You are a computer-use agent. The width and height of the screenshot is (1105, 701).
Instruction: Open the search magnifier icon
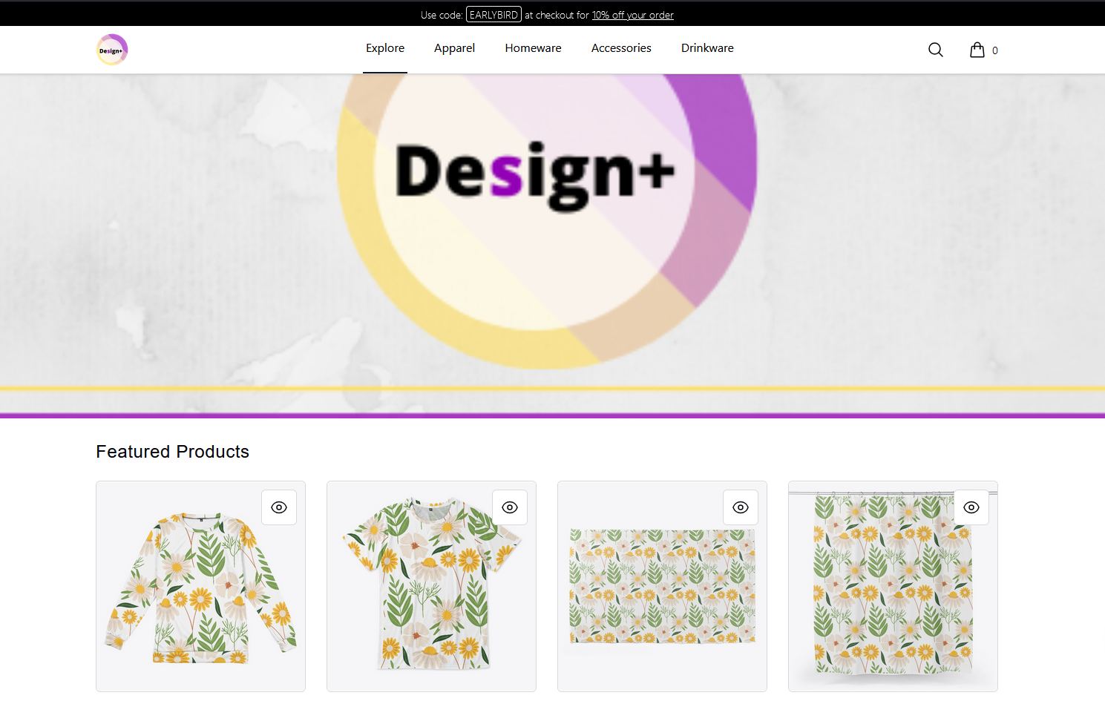[935, 50]
